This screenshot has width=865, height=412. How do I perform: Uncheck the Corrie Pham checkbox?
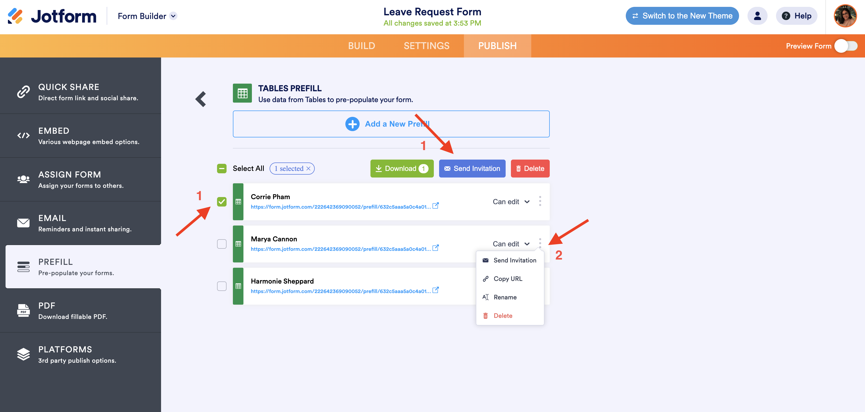point(222,202)
